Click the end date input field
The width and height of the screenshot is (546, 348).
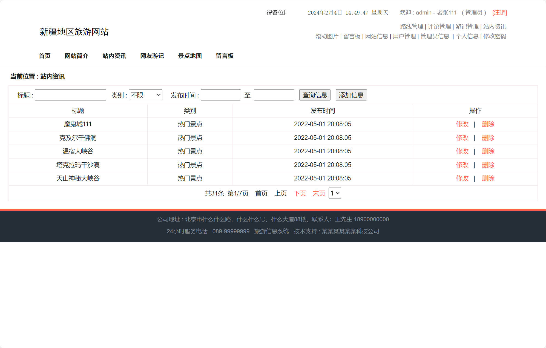[274, 95]
